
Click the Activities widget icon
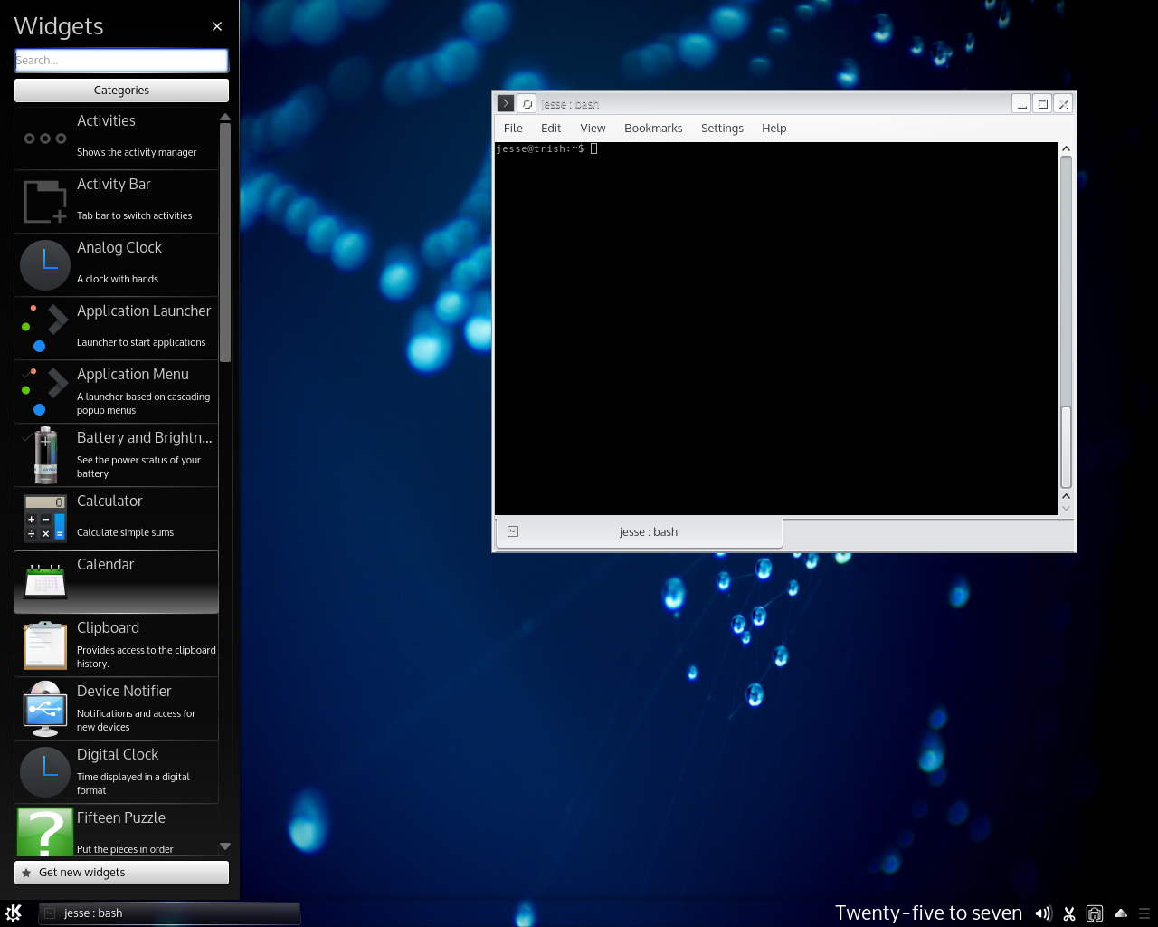click(44, 139)
